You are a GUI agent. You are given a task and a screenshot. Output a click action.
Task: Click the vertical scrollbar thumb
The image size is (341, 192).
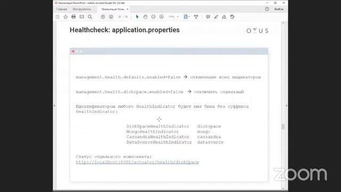click(283, 126)
